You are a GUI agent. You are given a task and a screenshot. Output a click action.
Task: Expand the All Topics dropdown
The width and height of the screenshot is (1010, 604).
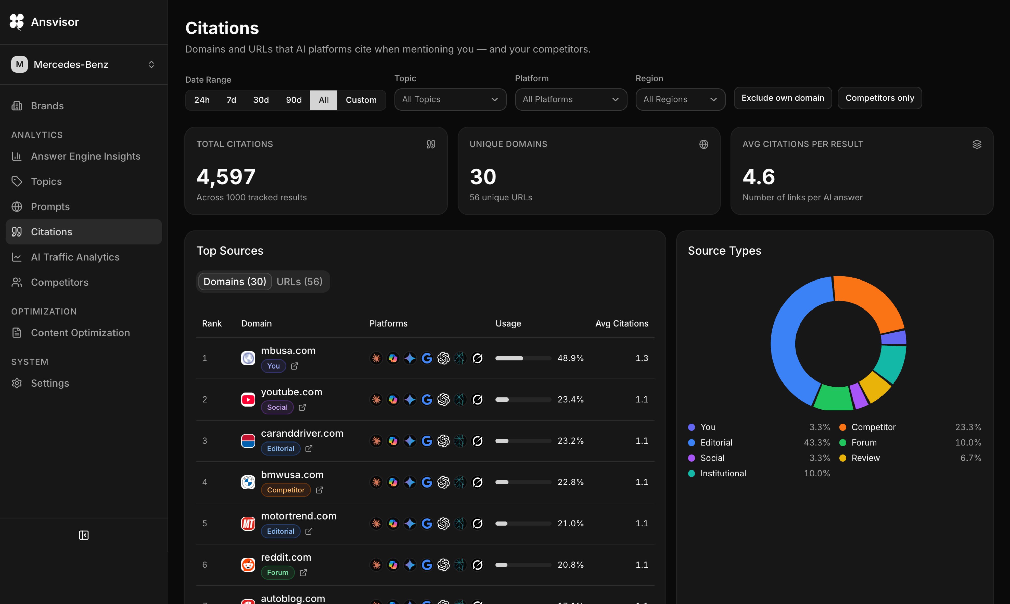450,99
